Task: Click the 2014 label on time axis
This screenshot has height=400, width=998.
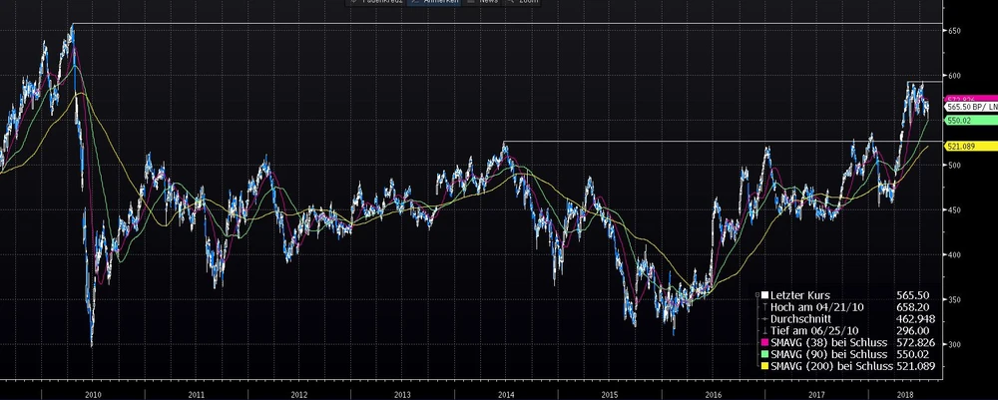Action: point(506,394)
